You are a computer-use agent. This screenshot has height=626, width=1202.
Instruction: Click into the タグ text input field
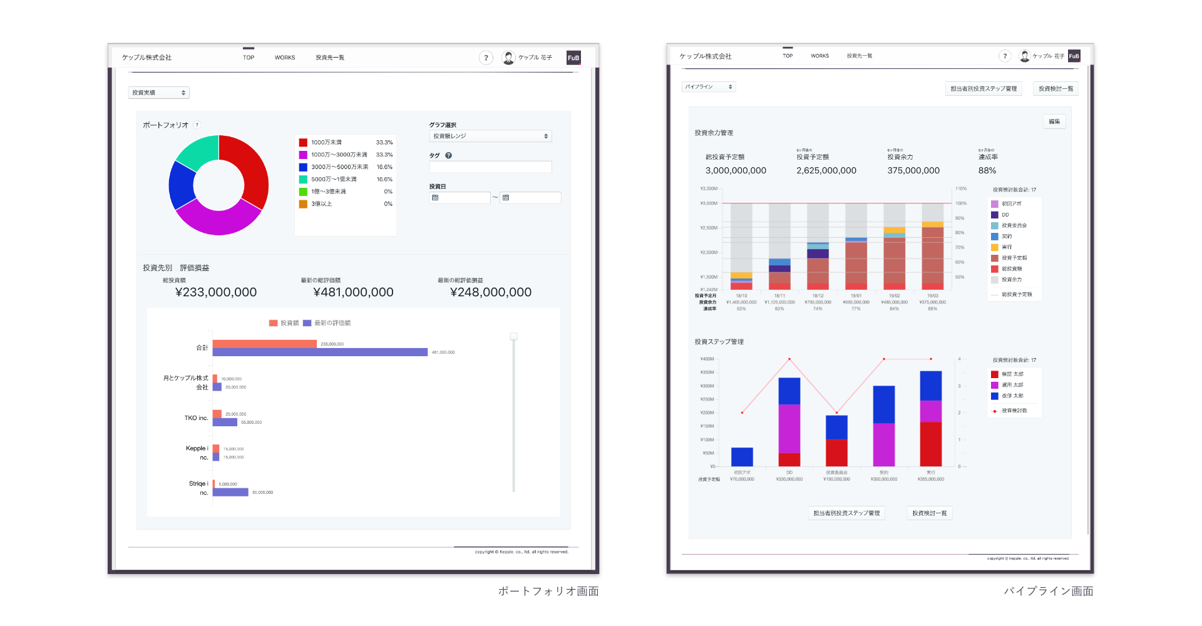pyautogui.click(x=490, y=167)
